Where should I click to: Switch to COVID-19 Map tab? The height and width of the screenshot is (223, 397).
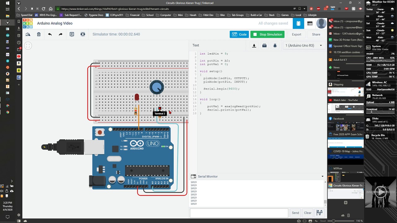346,151
